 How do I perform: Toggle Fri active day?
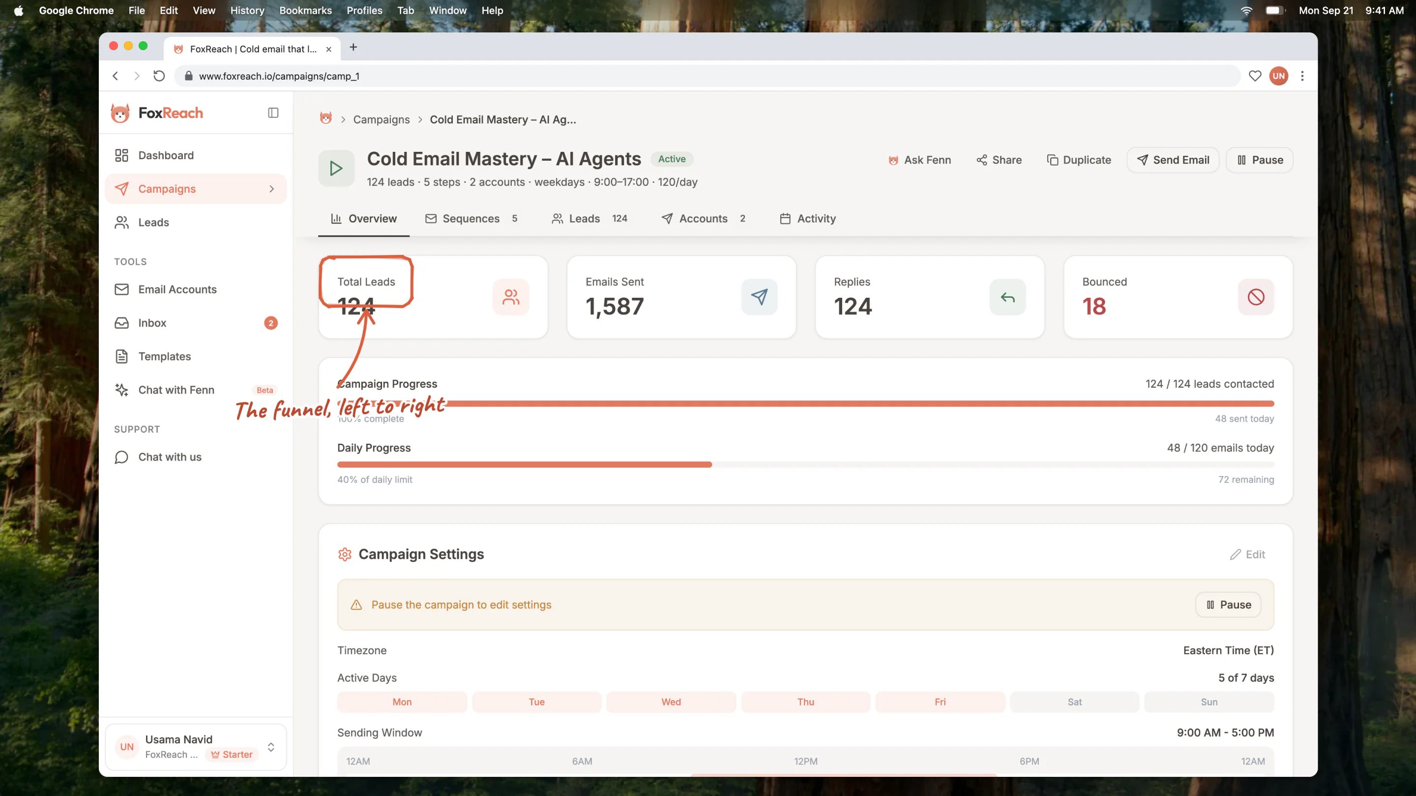(940, 702)
